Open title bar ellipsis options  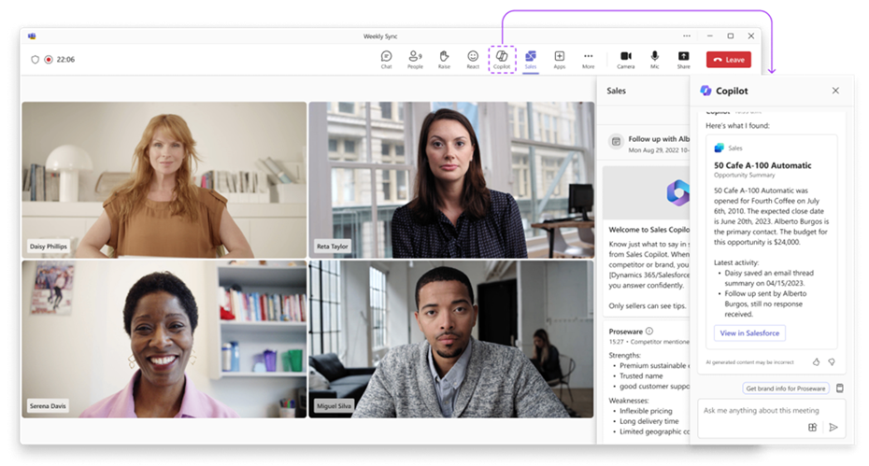pyautogui.click(x=687, y=36)
